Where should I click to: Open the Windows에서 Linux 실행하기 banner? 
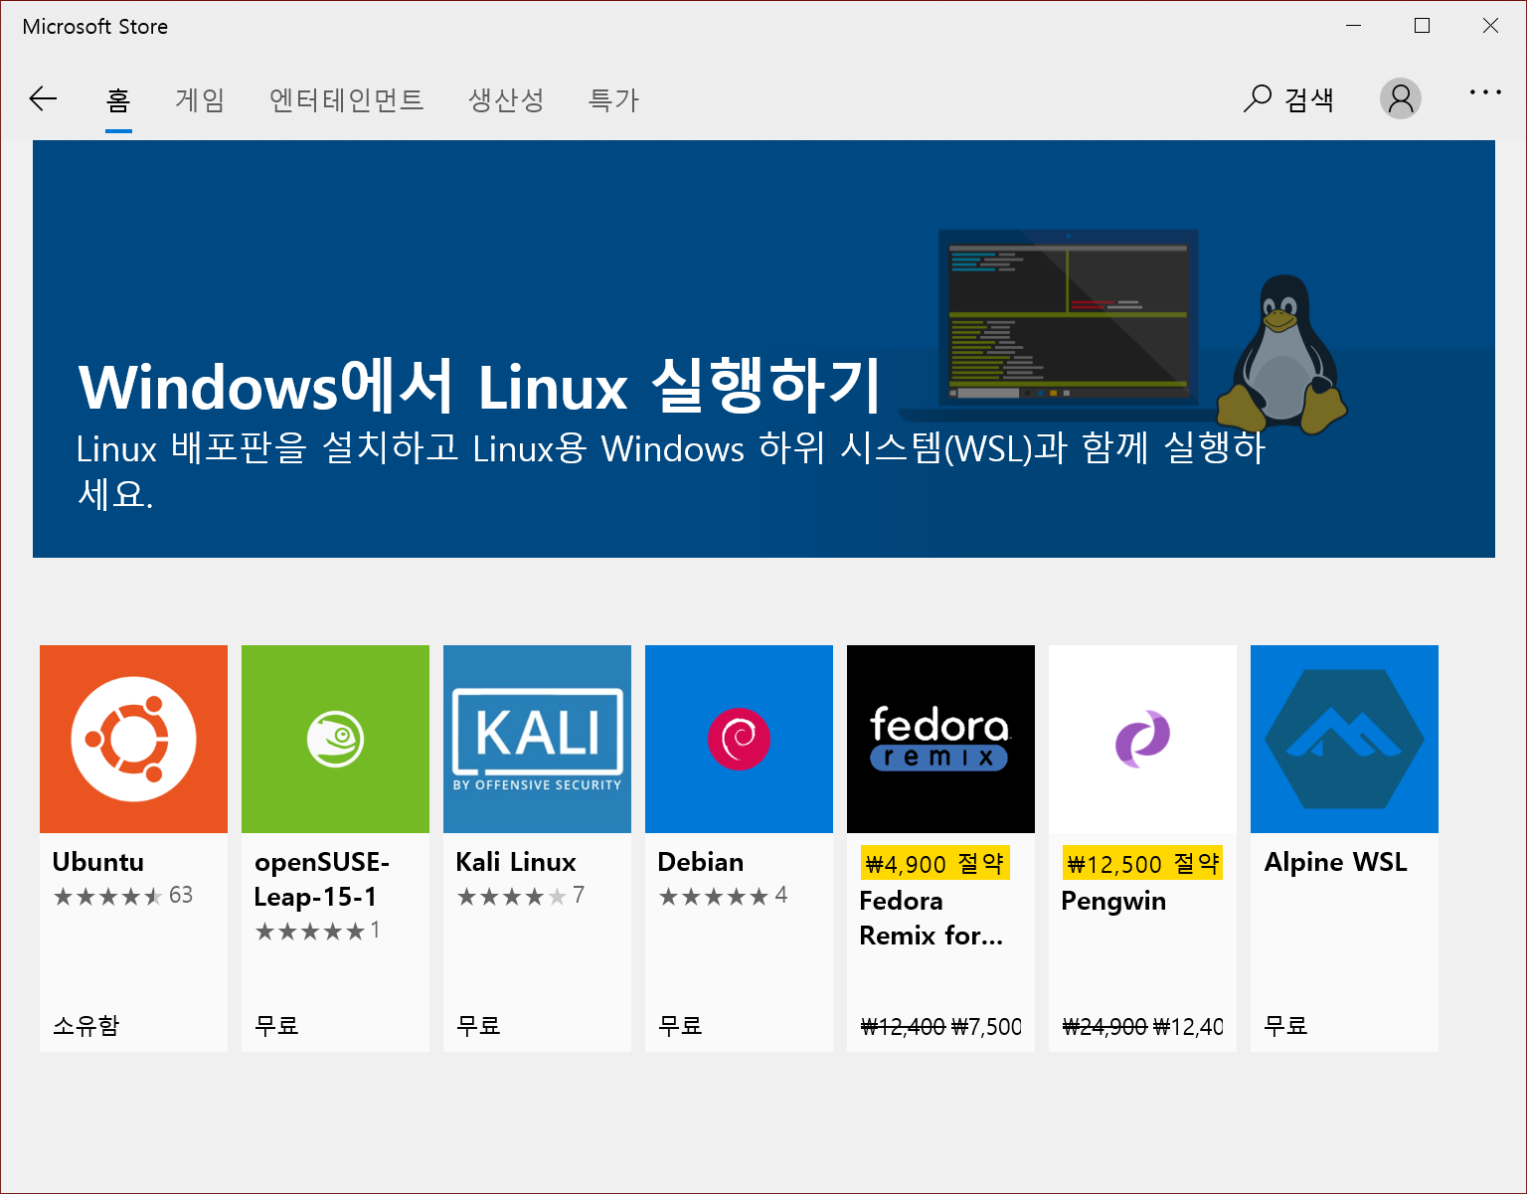763,349
